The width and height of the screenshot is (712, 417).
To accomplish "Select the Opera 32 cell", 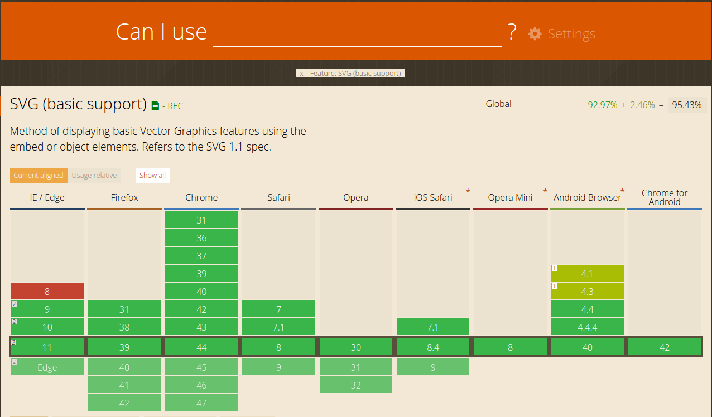I will pyautogui.click(x=356, y=385).
